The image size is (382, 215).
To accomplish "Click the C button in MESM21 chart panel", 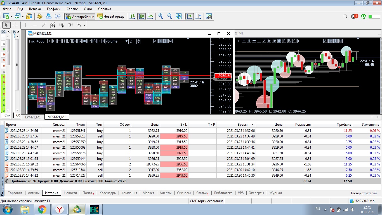I will pyautogui.click(x=100, y=41).
